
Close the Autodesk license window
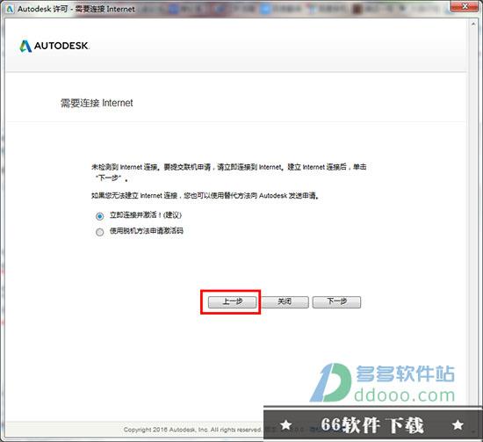coord(465,6)
